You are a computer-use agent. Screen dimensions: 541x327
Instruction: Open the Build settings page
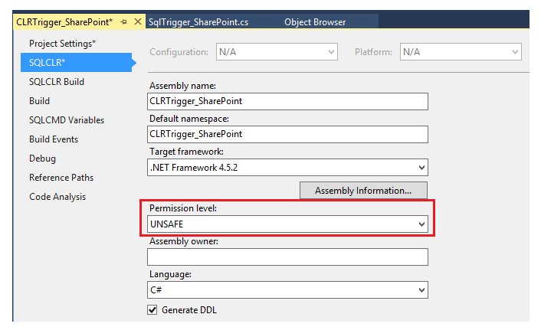pyautogui.click(x=39, y=101)
